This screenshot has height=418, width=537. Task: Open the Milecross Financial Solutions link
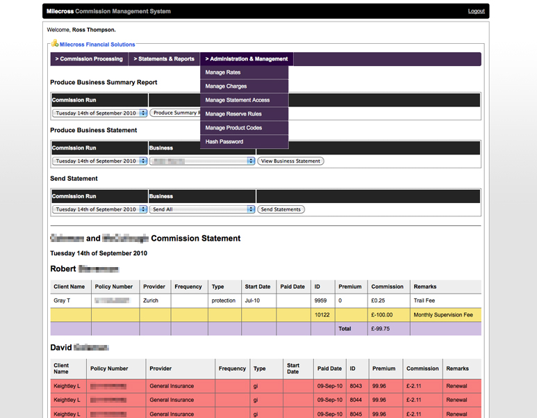pyautogui.click(x=97, y=45)
